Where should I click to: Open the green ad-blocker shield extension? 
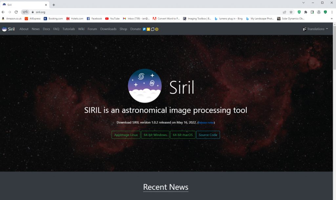coord(299,12)
